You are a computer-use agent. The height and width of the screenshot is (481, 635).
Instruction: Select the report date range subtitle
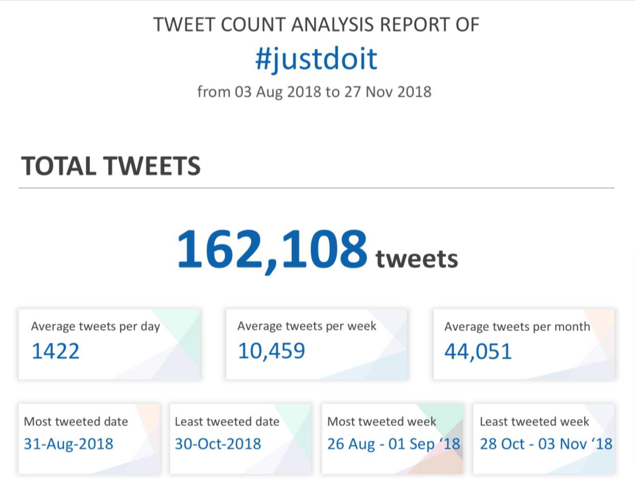point(314,92)
